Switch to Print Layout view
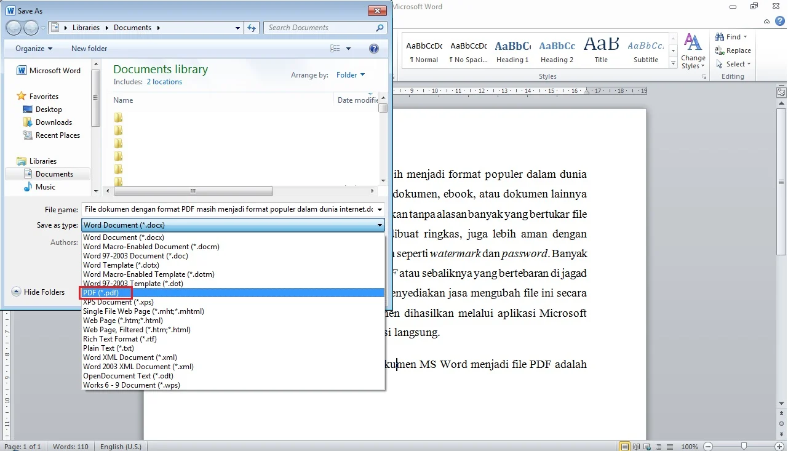The height and width of the screenshot is (451, 788). 625,446
